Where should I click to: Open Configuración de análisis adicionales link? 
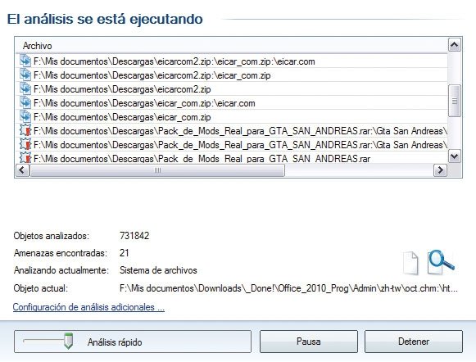pos(88,307)
